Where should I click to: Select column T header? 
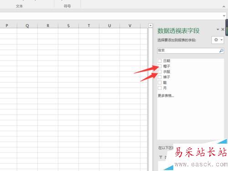tap(89, 26)
